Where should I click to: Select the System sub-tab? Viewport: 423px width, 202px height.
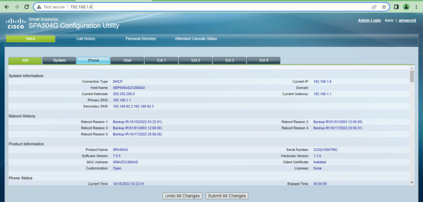[59, 61]
